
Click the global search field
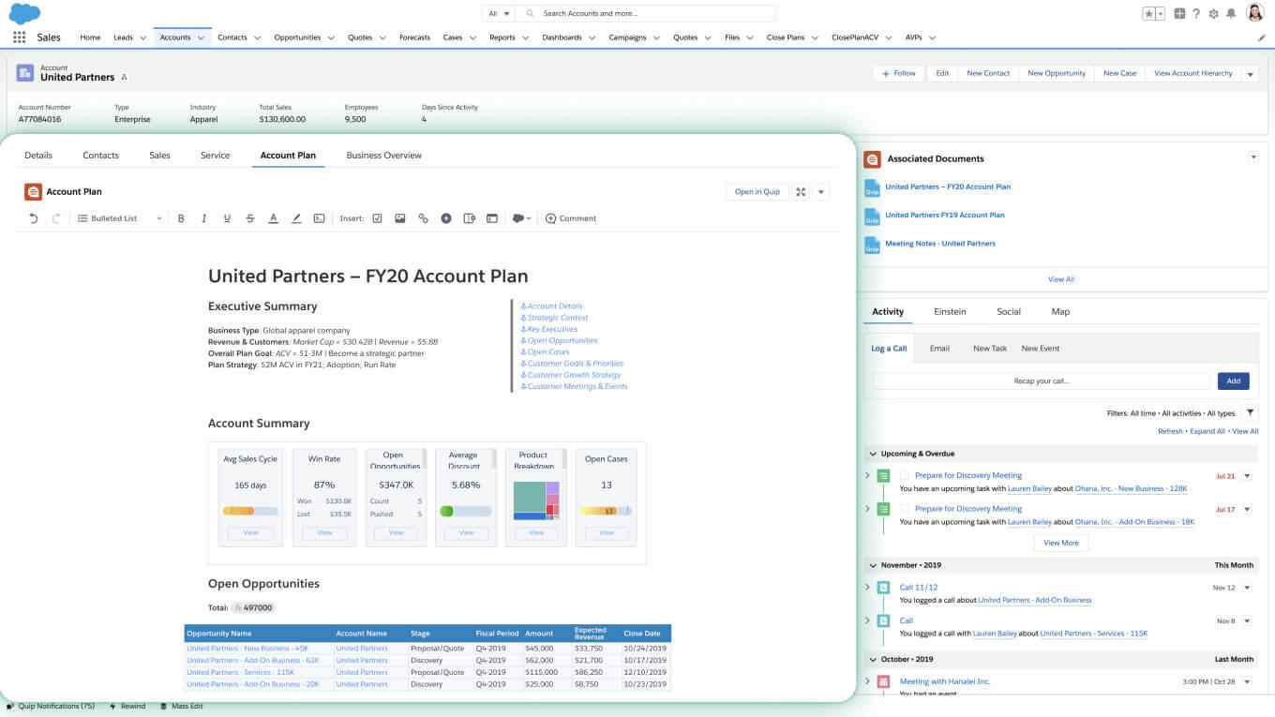pyautogui.click(x=647, y=13)
